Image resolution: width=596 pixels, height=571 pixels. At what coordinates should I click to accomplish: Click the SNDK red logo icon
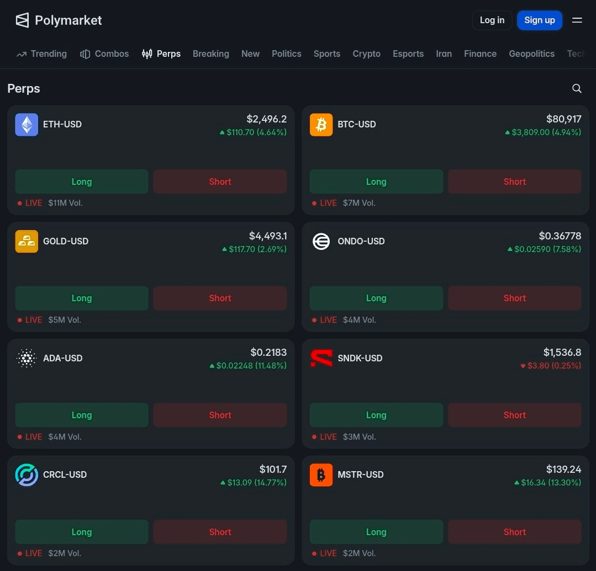(x=321, y=358)
